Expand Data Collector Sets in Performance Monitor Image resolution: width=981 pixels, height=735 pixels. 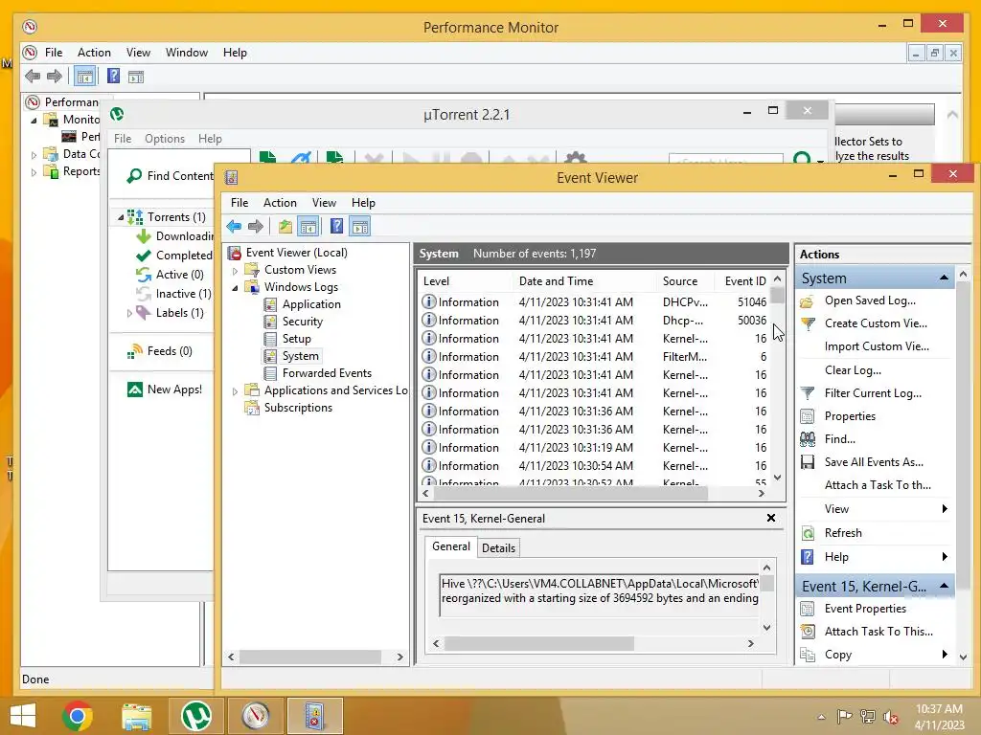[x=34, y=155]
